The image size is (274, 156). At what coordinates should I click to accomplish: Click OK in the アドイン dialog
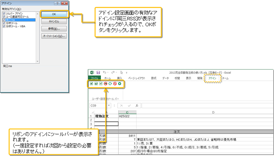pos(54,14)
